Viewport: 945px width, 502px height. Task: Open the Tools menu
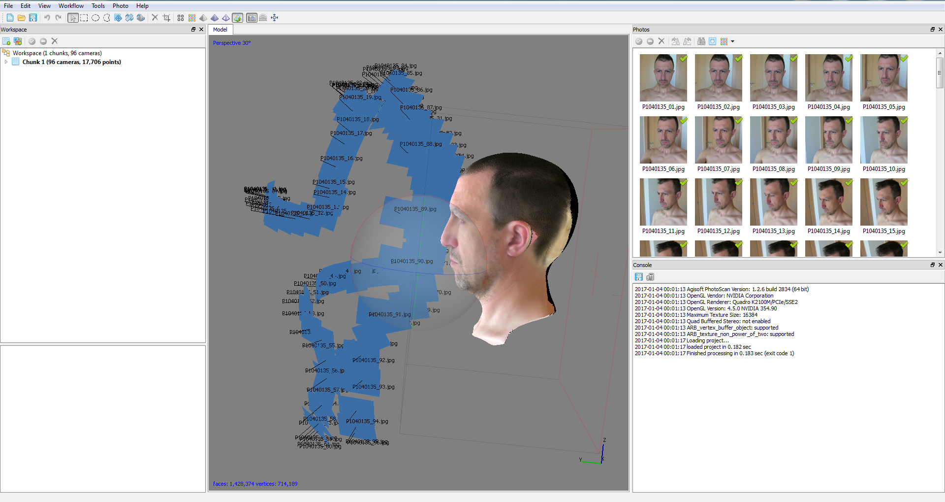click(98, 6)
